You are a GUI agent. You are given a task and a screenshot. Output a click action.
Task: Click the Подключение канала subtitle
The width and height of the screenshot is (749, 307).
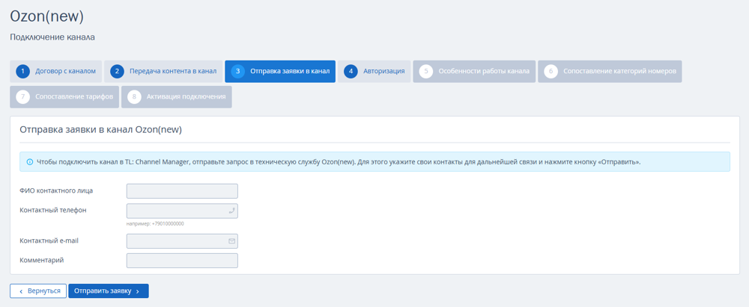[x=52, y=37]
